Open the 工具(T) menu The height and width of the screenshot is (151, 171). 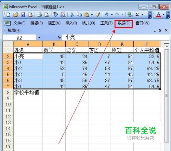tap(106, 23)
